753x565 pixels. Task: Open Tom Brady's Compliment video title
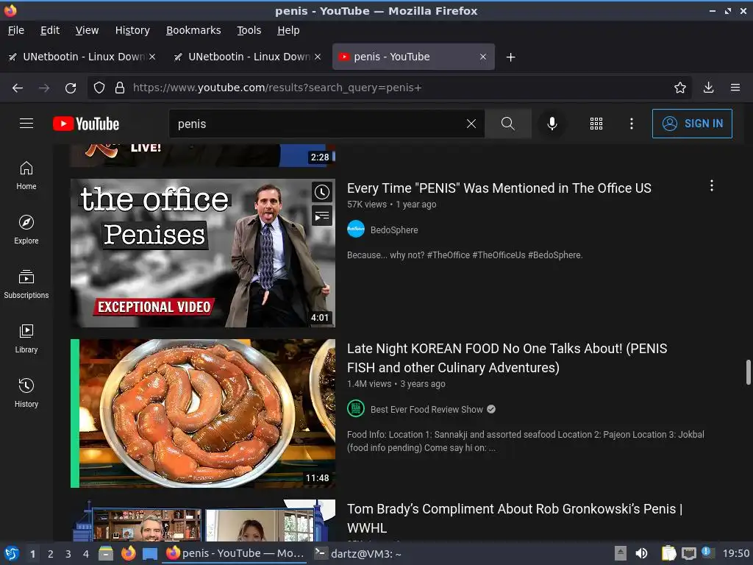pyautogui.click(x=515, y=519)
